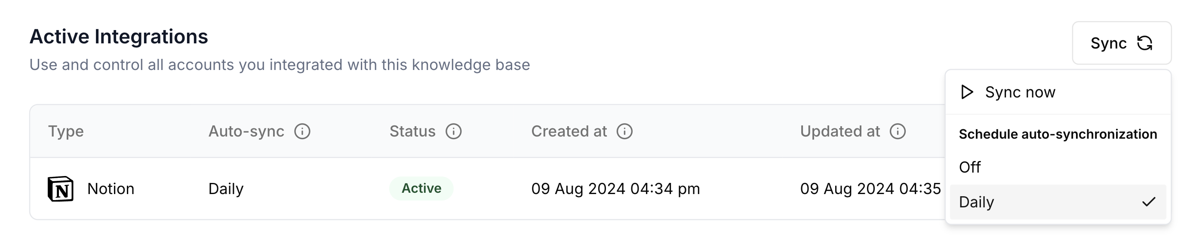Viewport: 1193px width, 243px height.
Task: Open the Sync dropdown button
Action: coord(1121,43)
